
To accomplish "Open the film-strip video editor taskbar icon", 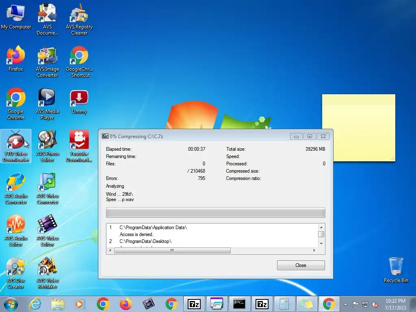I will (x=148, y=304).
